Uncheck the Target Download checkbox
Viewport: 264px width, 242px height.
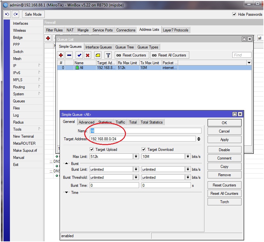[x=144, y=150]
